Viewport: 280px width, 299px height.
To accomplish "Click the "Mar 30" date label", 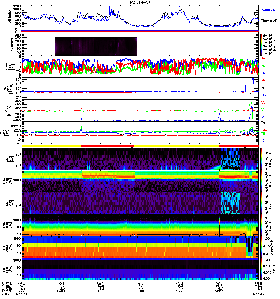I will (x=258, y=294).
